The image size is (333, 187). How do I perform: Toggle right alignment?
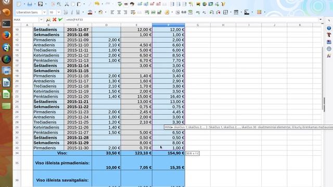pos(125,12)
